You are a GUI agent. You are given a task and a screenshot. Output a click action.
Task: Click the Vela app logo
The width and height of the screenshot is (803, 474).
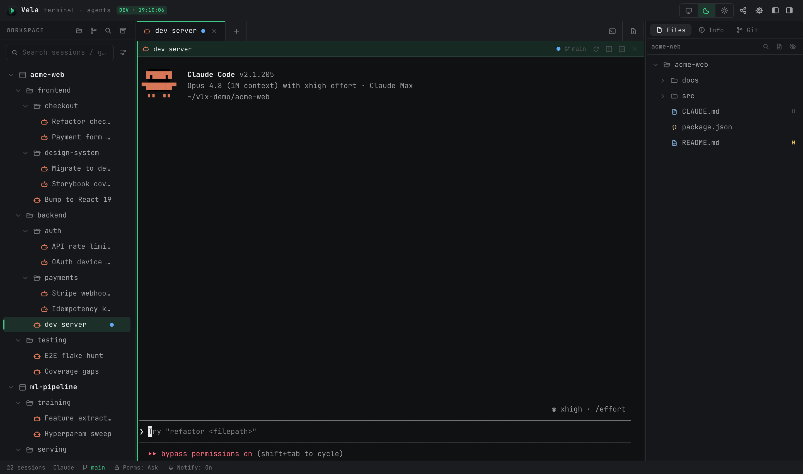(x=11, y=11)
